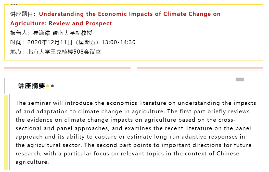
Task: Click the final word "agriculture." in abstract
Action: (x=32, y=162)
